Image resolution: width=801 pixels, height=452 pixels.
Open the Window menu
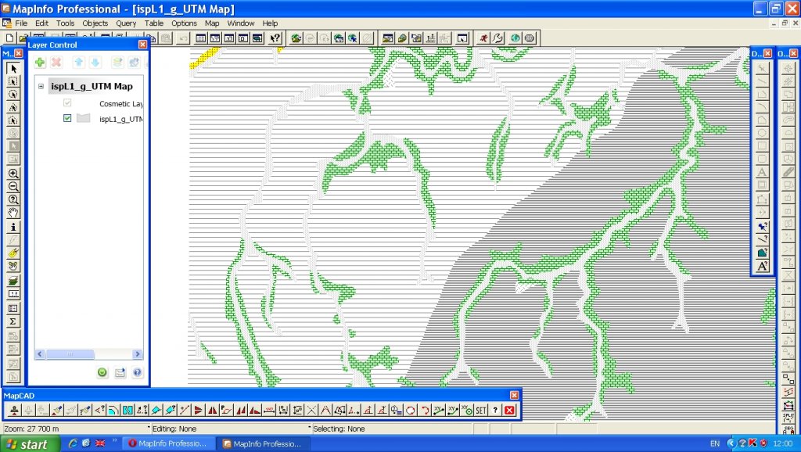pos(241,23)
